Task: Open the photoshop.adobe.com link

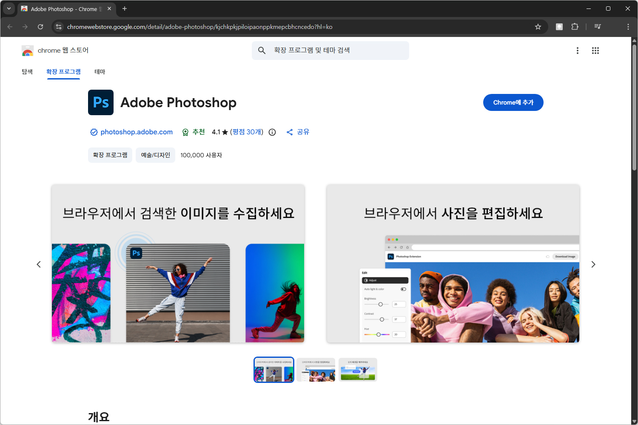Action: [x=137, y=132]
